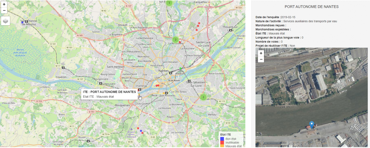Click the airplane icon at Nantes Atlantique airport
The image size is (370, 148).
click(x=132, y=129)
